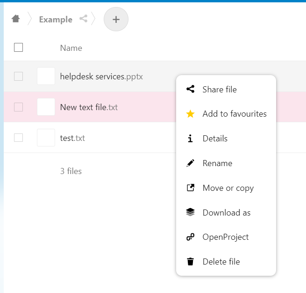Click the share icon beside Example breadcrumb
The width and height of the screenshot is (306, 293).
(84, 19)
